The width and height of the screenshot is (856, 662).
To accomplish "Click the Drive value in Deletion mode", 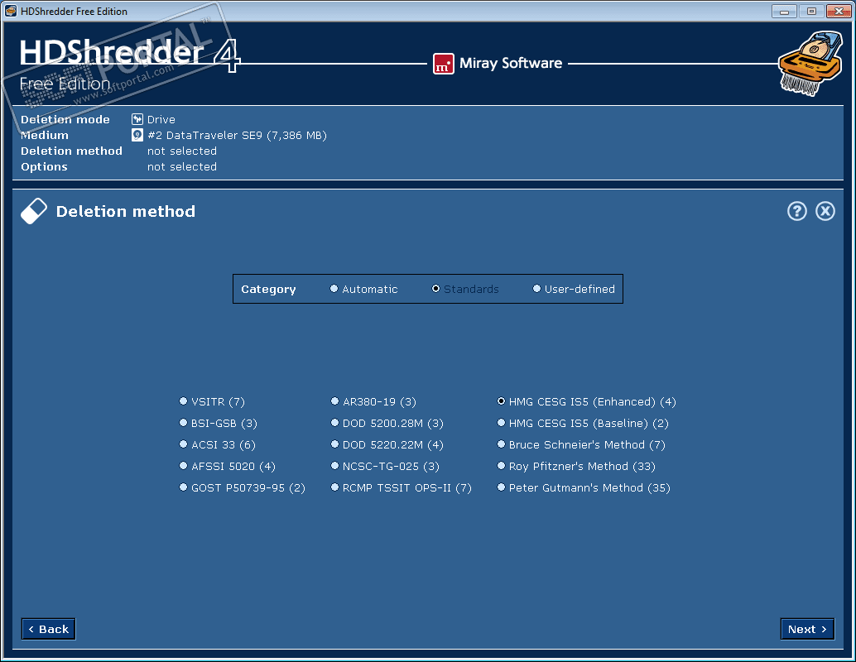I will [161, 119].
